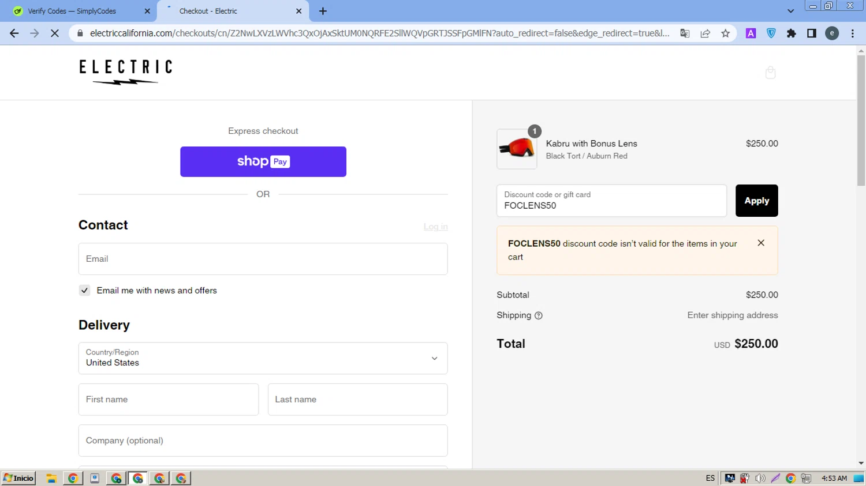This screenshot has width=866, height=486.
Task: Open first Chrome taskbar icon
Action: click(73, 478)
